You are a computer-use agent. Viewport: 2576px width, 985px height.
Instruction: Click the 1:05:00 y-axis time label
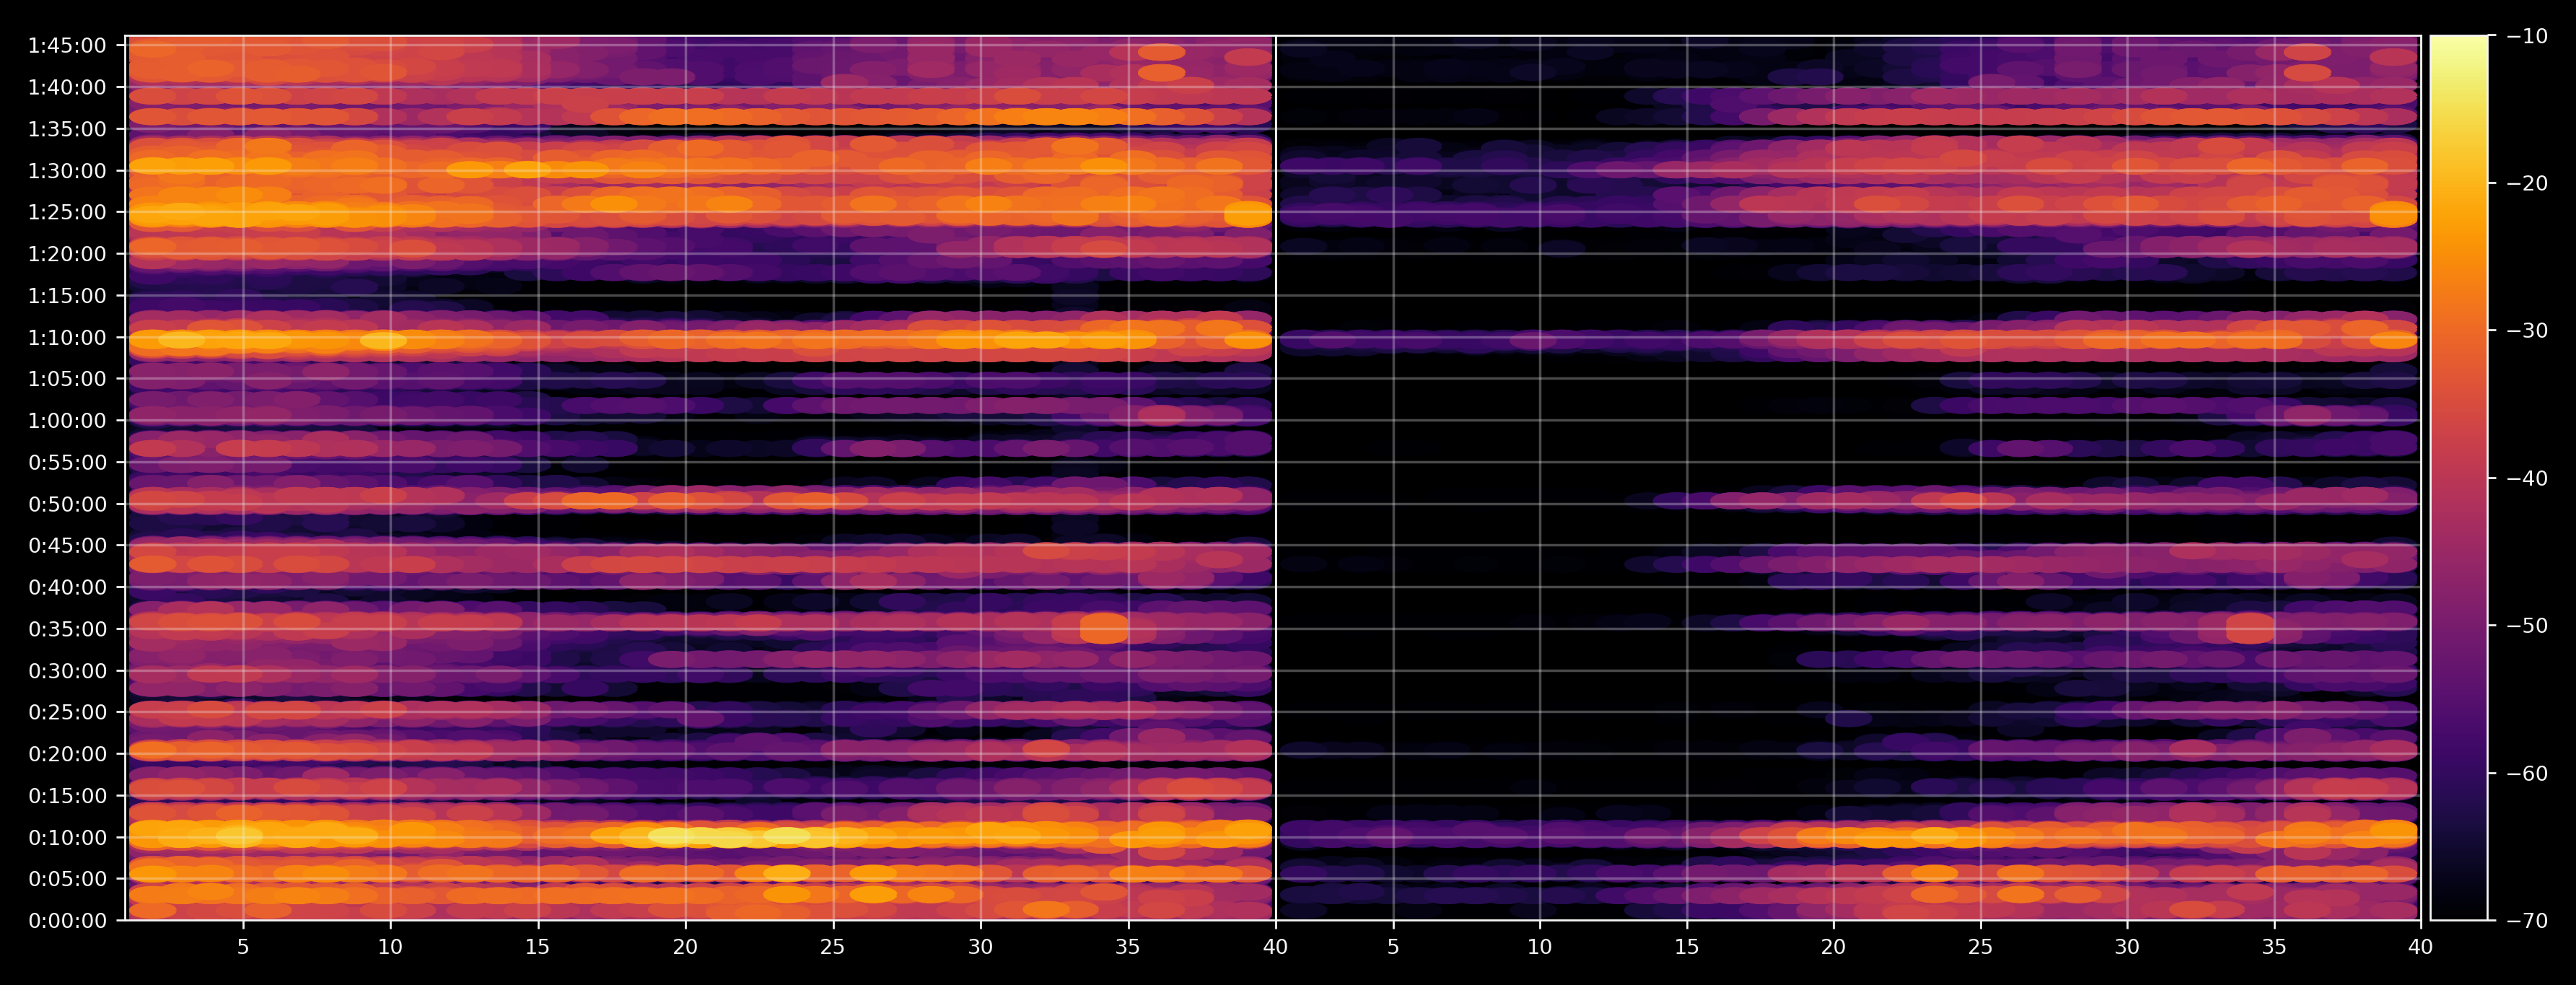[67, 379]
